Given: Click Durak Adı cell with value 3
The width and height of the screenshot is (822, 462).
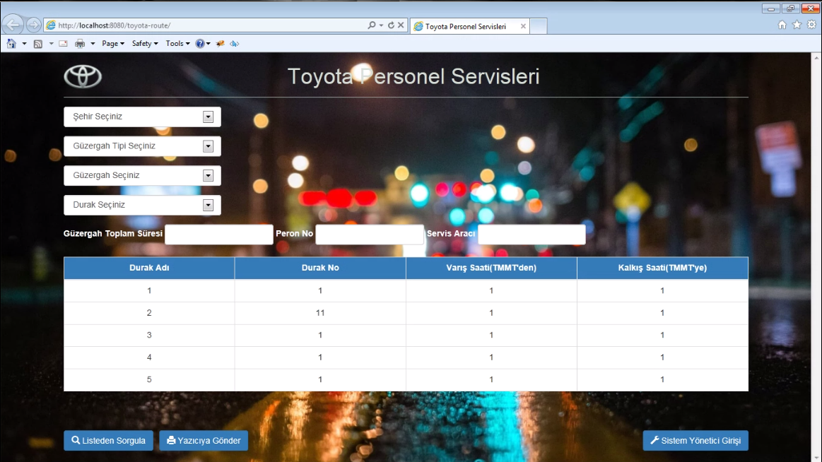Looking at the screenshot, I should point(149,336).
